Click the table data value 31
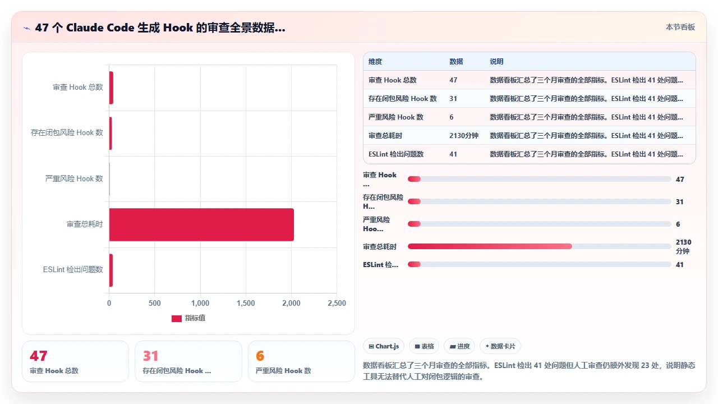 click(x=453, y=99)
